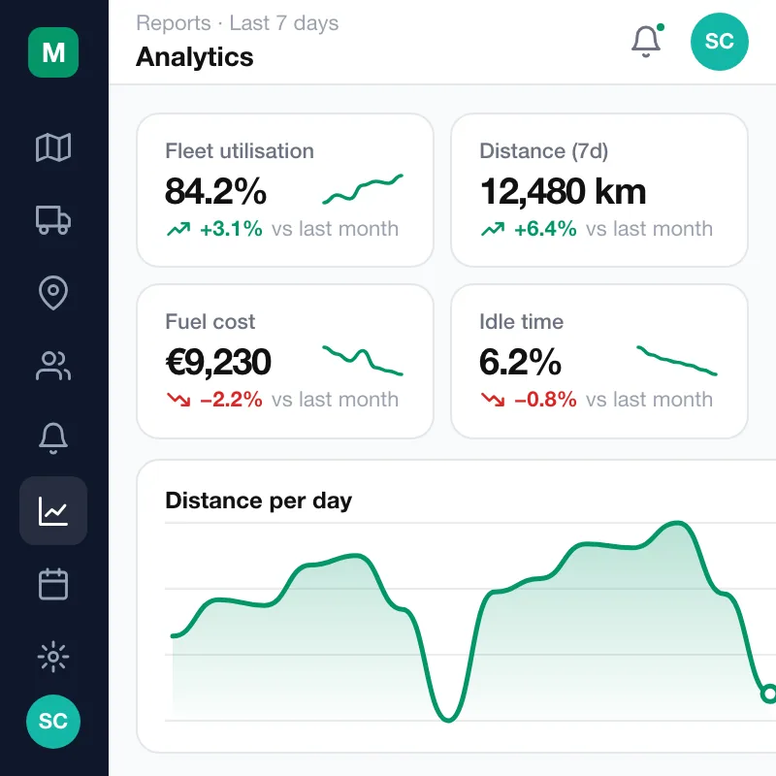Screen dimensions: 776x776
Task: Click the −0.8% change value
Action: click(545, 400)
